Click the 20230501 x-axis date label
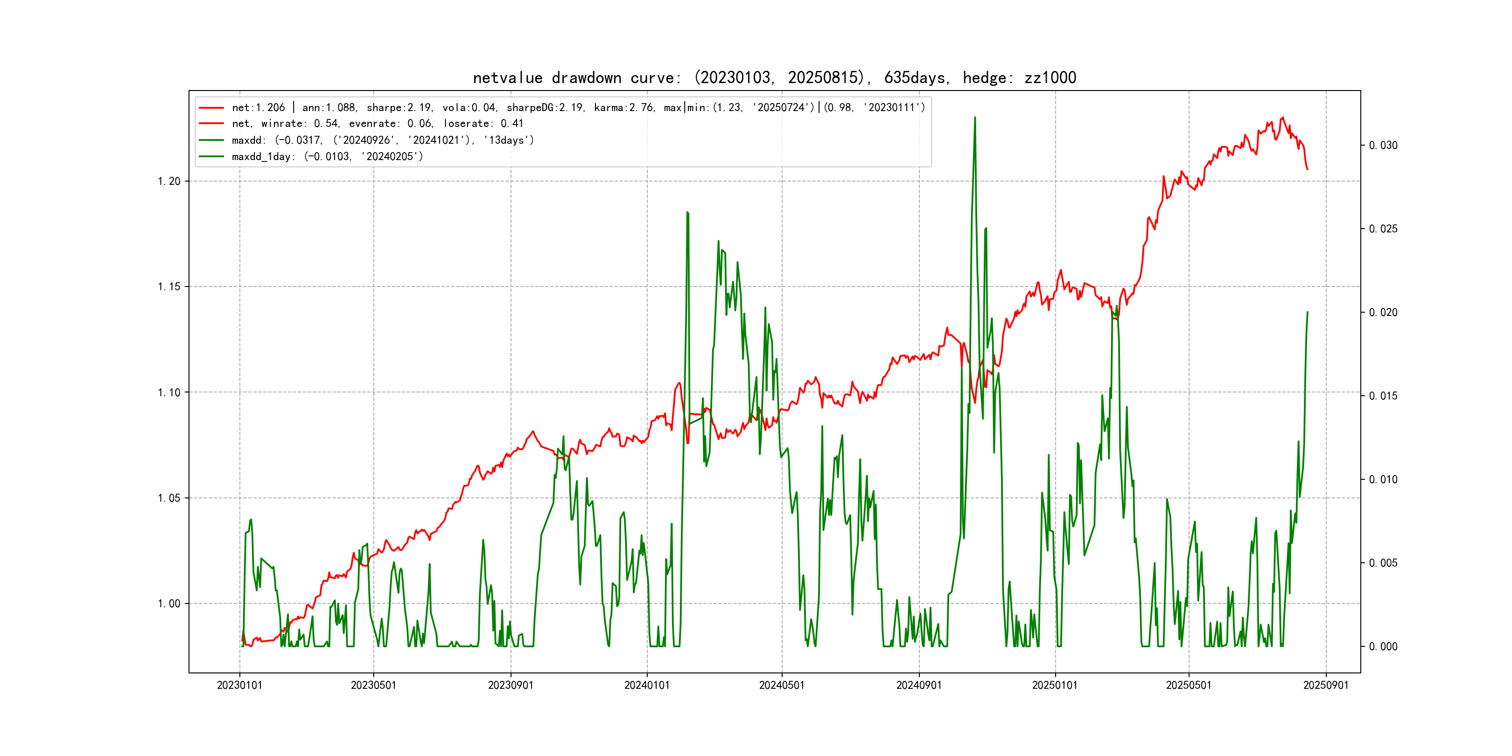1512x756 pixels. coord(373,686)
